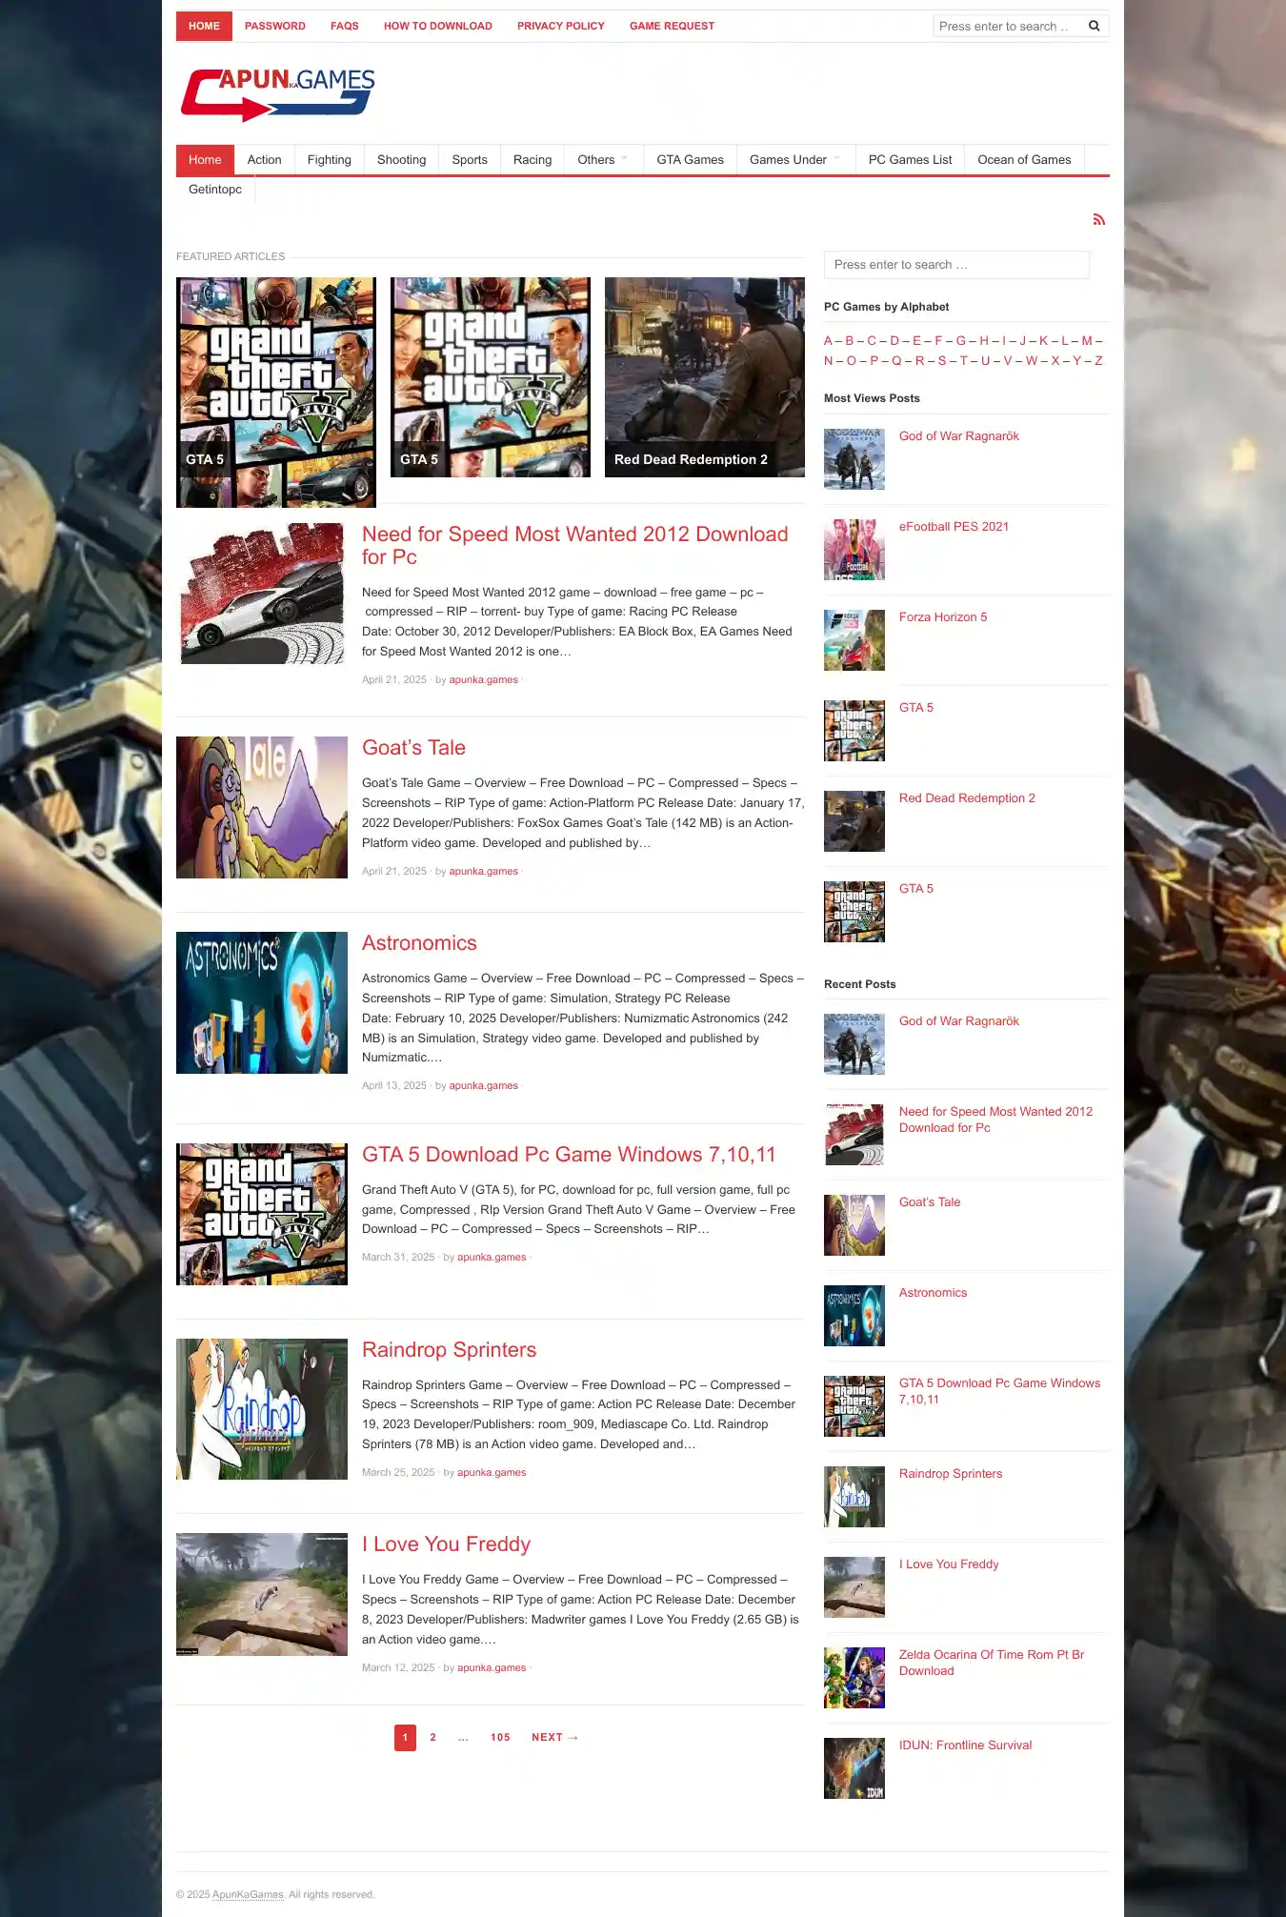Click the sidebar search input field
The height and width of the screenshot is (1917, 1286).
tap(955, 265)
